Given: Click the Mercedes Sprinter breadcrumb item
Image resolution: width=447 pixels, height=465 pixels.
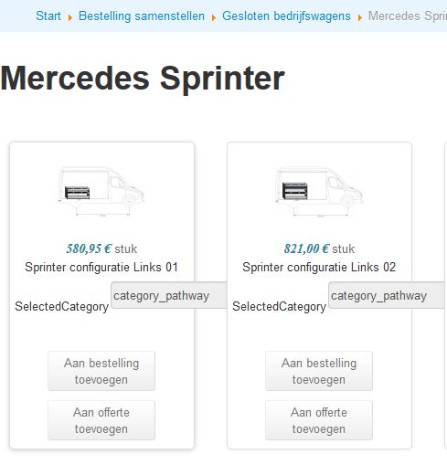Looking at the screenshot, I should (x=408, y=16).
